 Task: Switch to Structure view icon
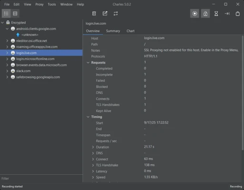click(6, 13)
